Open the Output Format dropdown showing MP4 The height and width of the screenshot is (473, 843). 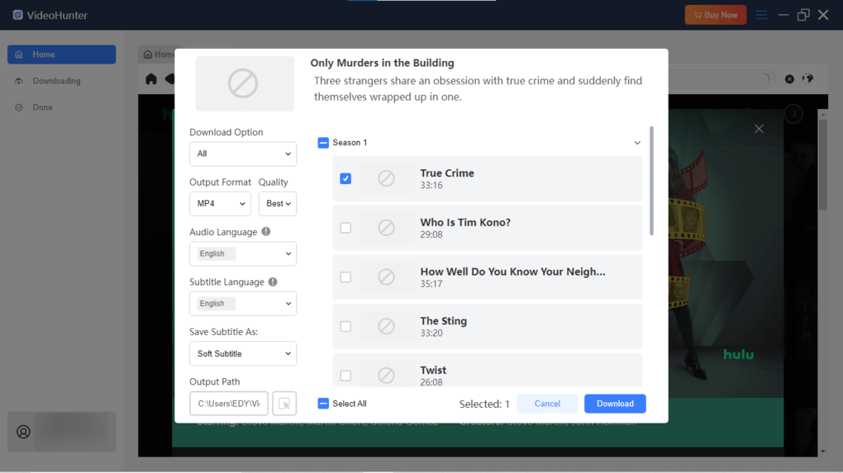220,204
